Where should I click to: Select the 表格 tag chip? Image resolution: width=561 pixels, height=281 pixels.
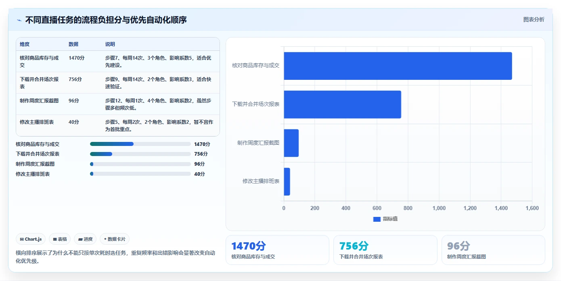tap(60, 239)
